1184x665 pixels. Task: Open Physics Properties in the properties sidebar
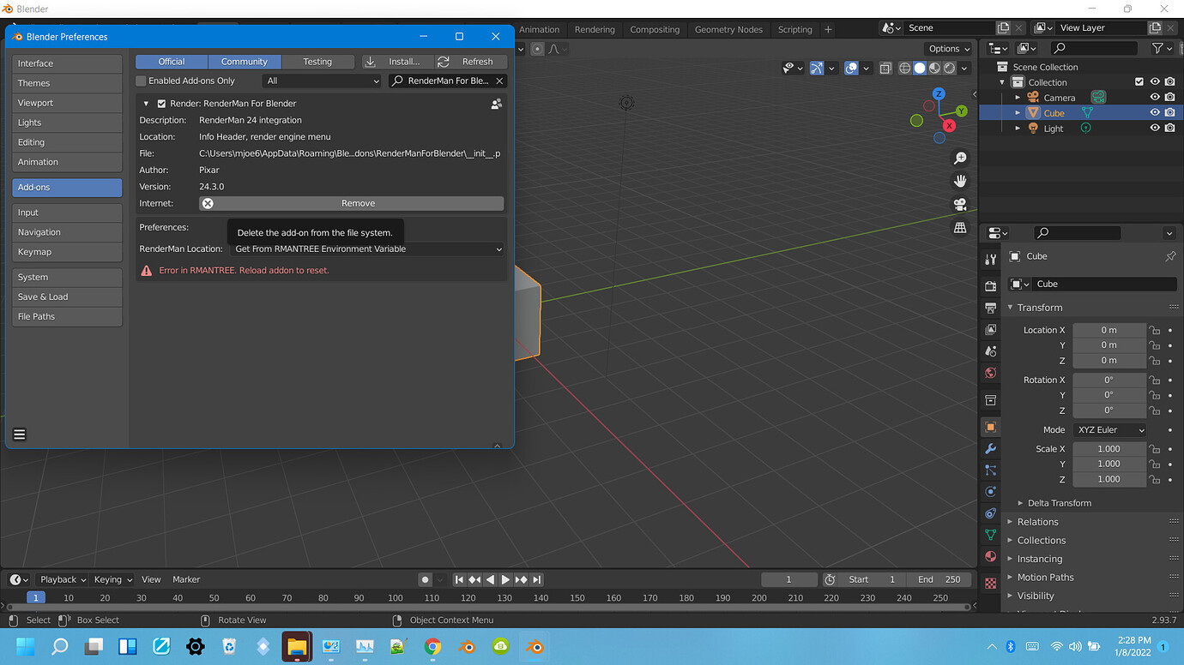point(990,493)
